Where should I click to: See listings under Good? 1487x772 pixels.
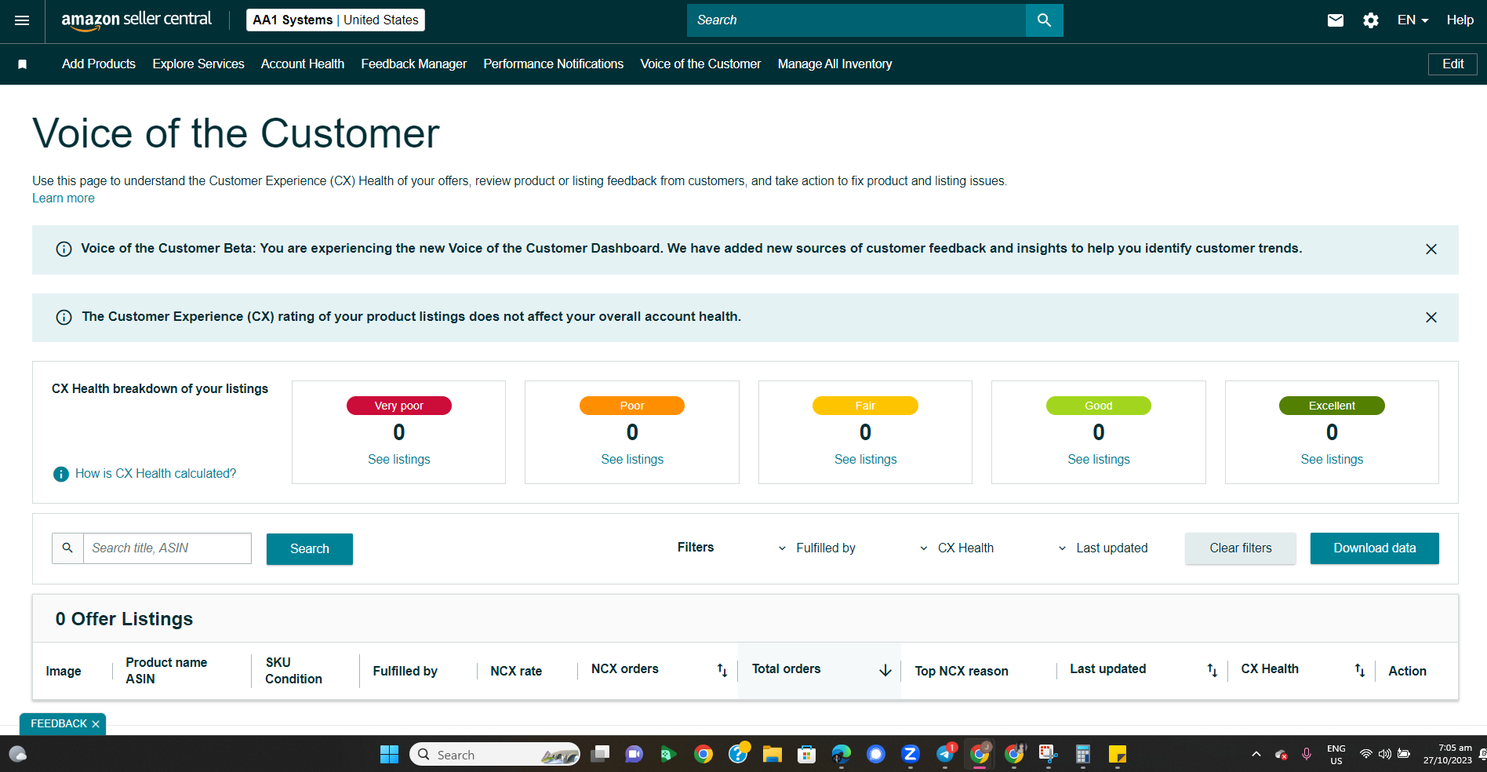click(x=1099, y=460)
